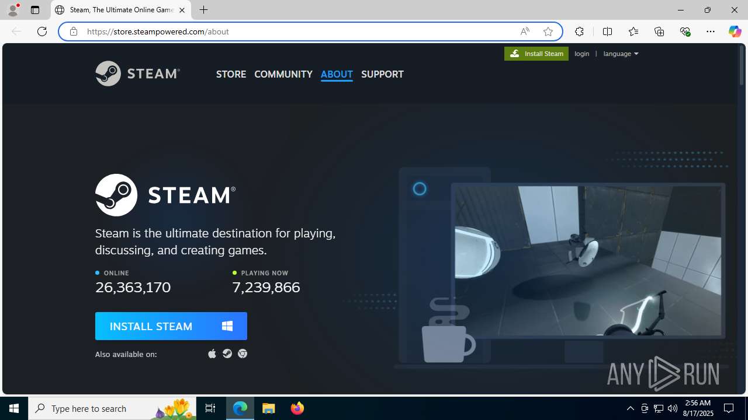Click the Portal game screenshot on the monitor
Screen dimensions: 748x420
tap(588, 261)
